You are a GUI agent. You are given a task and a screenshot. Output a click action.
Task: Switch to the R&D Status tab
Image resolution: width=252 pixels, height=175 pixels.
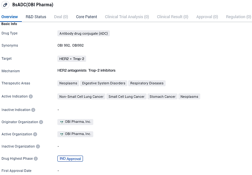[x=36, y=17]
